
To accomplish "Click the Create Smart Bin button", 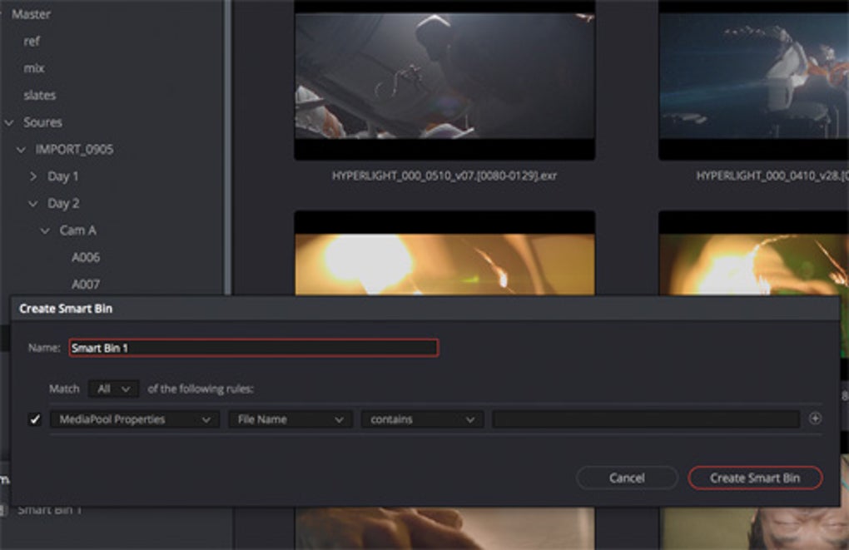I will (x=755, y=478).
